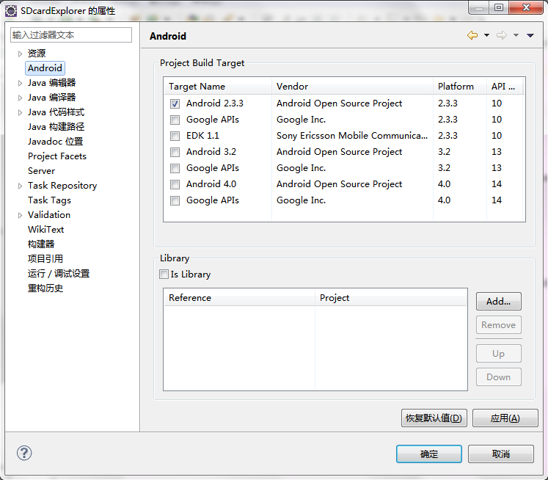Click the Eclipse icon in title bar
The height and width of the screenshot is (480, 548).
pyautogui.click(x=11, y=11)
